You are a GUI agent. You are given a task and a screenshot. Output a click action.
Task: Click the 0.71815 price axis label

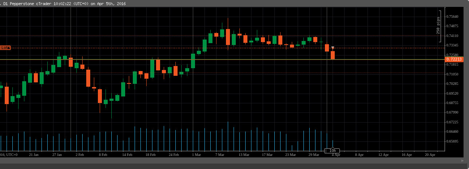(x=453, y=65)
